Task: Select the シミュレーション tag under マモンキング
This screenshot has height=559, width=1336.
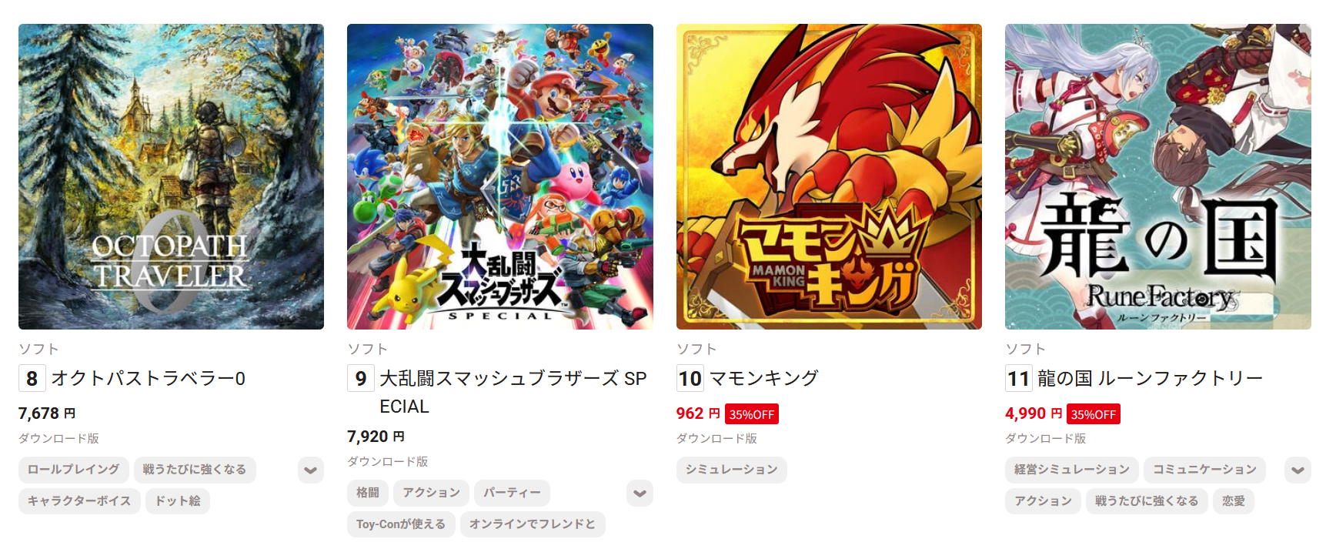Action: tap(732, 470)
